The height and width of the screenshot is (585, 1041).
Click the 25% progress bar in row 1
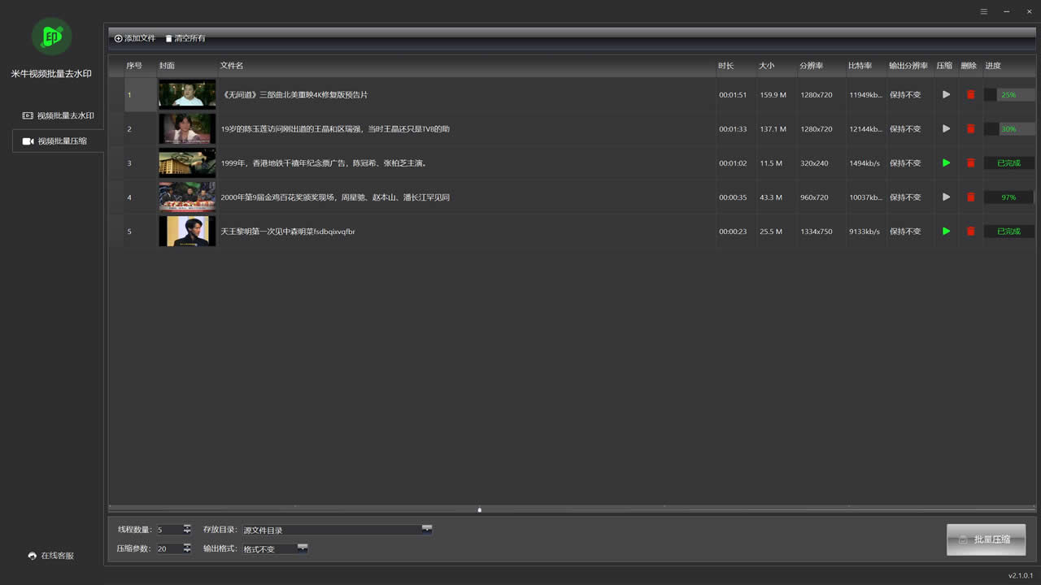pos(1008,95)
